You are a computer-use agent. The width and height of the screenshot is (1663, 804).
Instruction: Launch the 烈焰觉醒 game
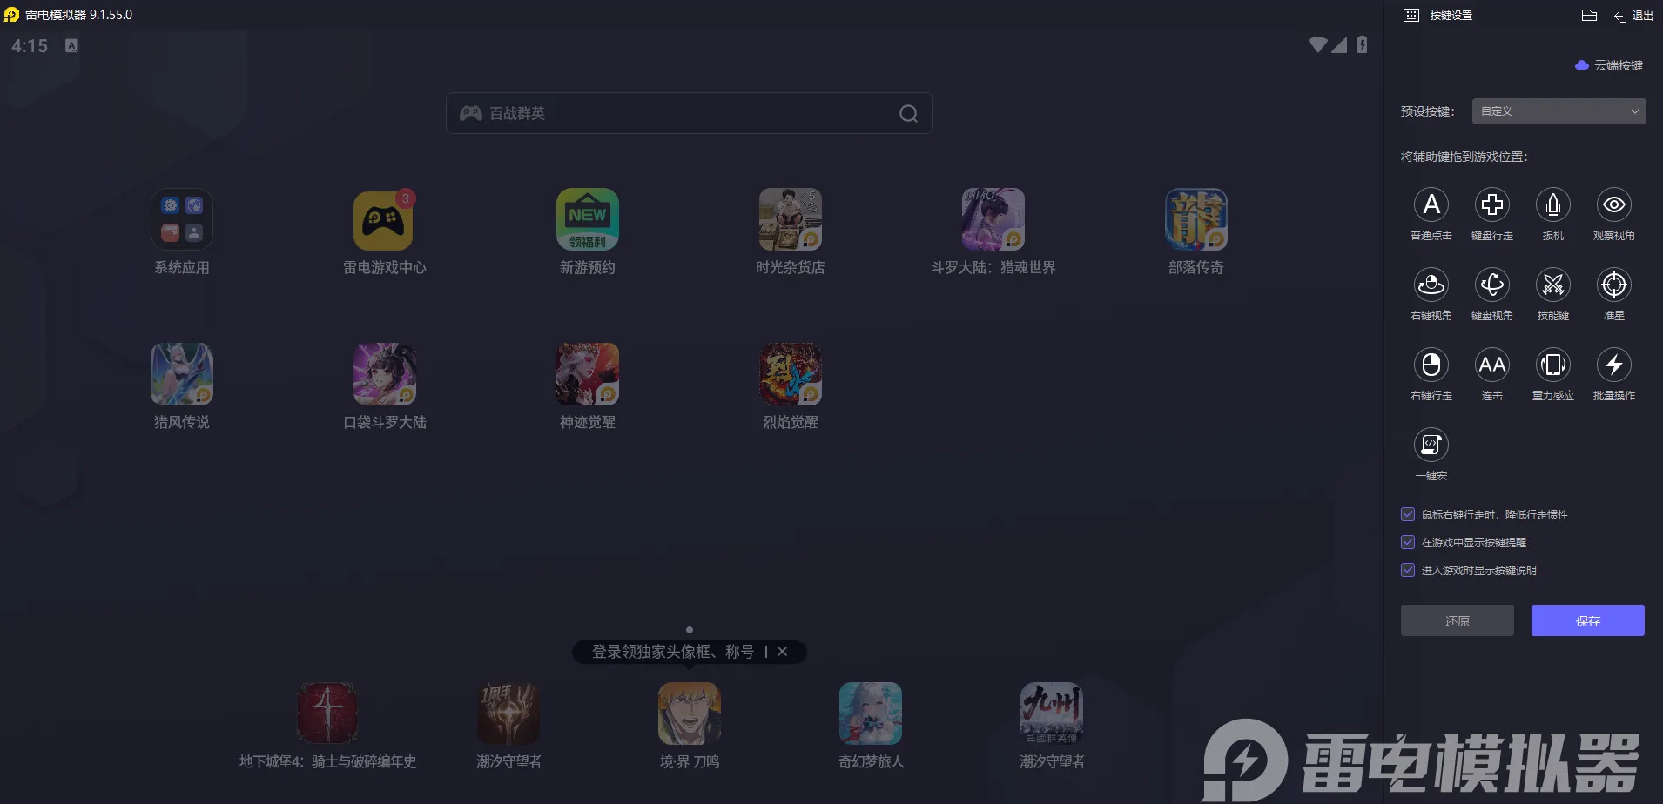coord(791,374)
